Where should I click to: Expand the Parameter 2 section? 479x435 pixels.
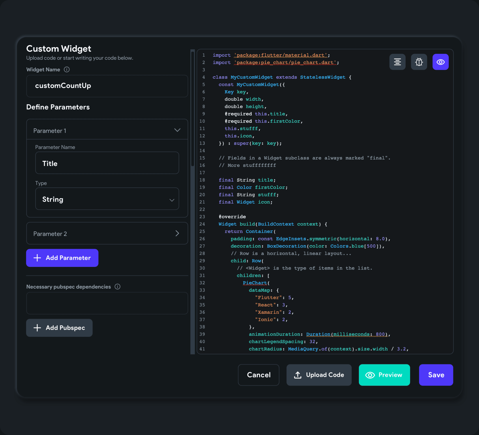click(x=177, y=233)
